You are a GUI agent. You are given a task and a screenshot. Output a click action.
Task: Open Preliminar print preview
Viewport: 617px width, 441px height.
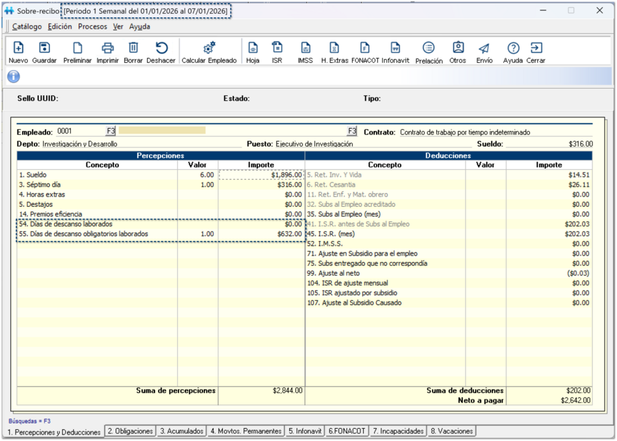[x=77, y=48]
